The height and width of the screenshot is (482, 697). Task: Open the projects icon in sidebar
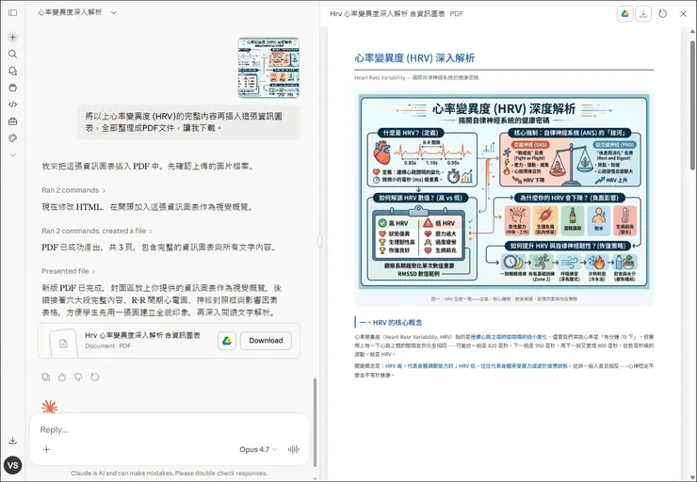click(x=12, y=88)
